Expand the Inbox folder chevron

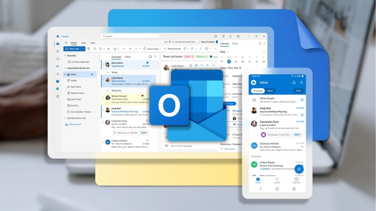[x=65, y=74]
